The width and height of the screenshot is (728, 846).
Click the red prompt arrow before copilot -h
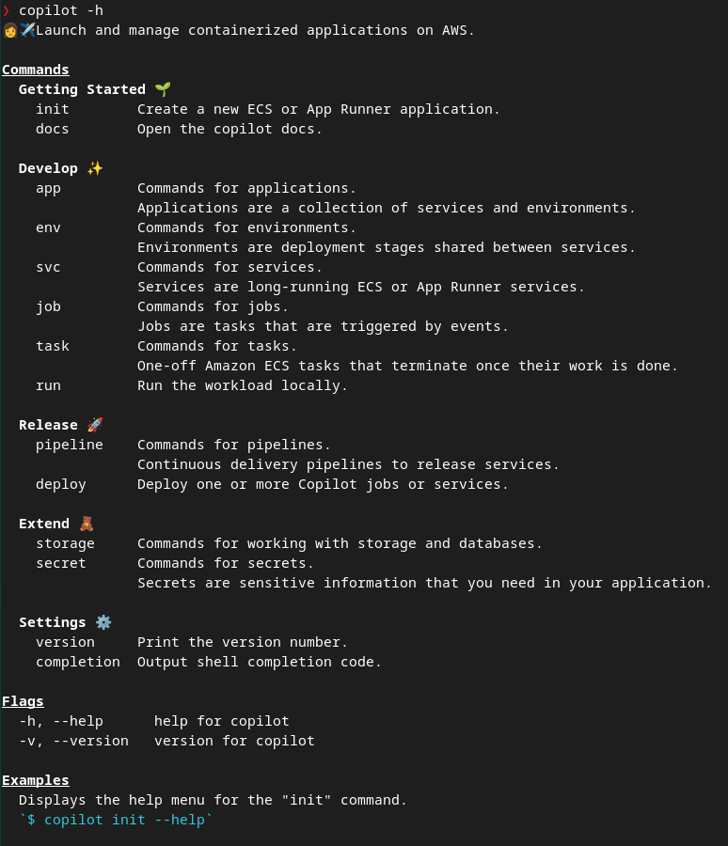coord(6,10)
